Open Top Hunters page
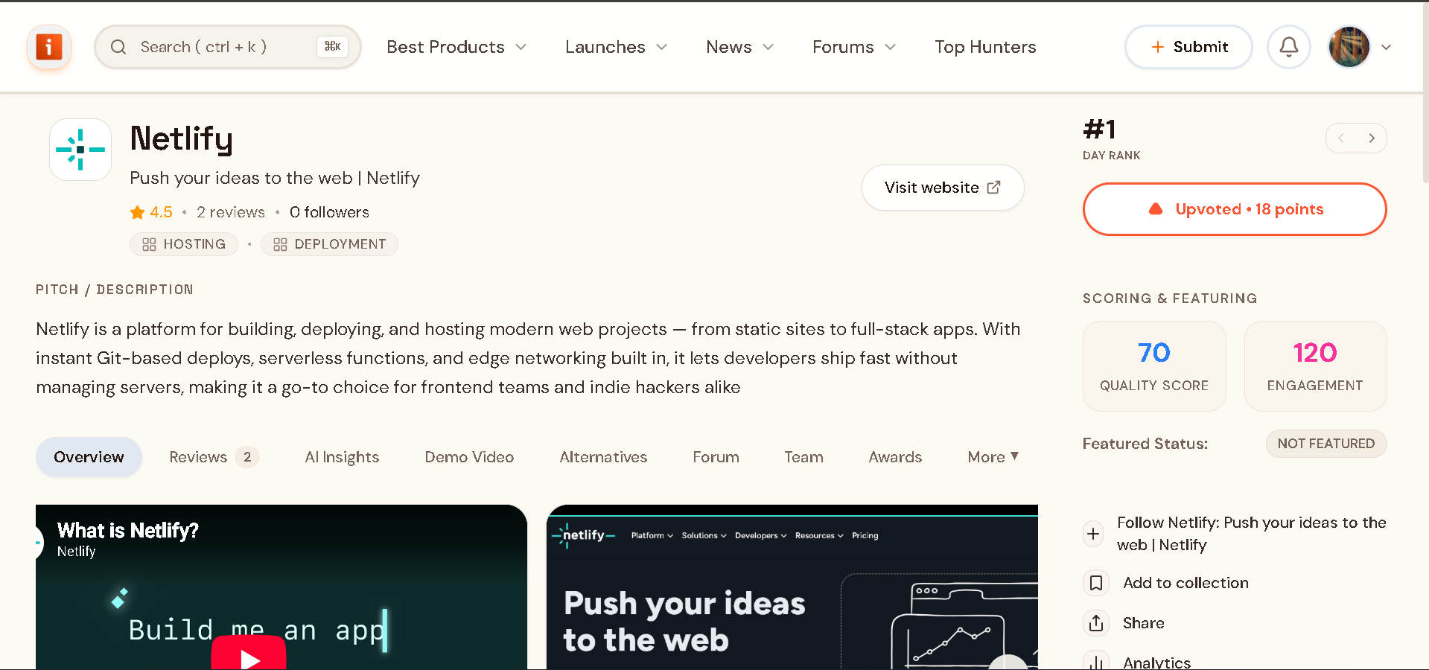 click(985, 47)
